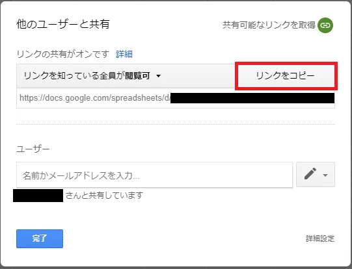Image resolution: width=352 pixels, height=269 pixels.
Task: Open the 詳細 link about link sharing
Action: click(x=124, y=54)
